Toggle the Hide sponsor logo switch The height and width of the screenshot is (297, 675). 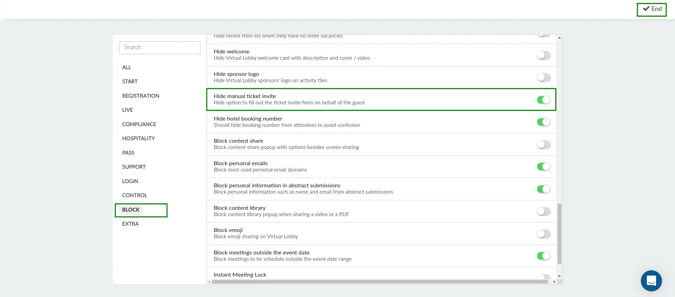coord(544,77)
